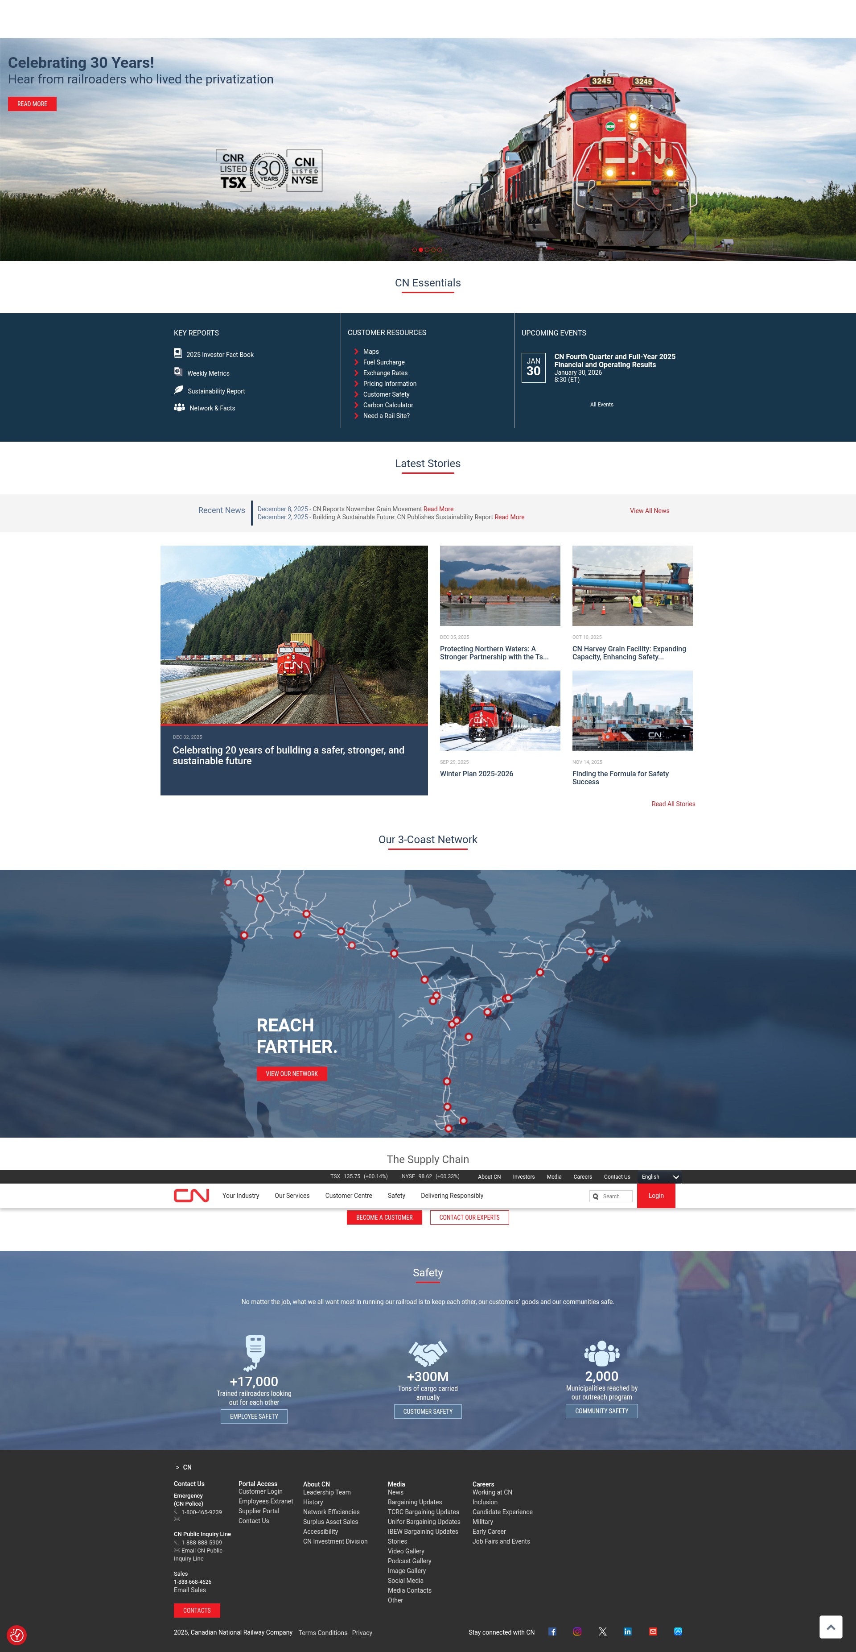Open CN X (Twitter) icon
Image resolution: width=856 pixels, height=1652 pixels.
(x=602, y=1631)
